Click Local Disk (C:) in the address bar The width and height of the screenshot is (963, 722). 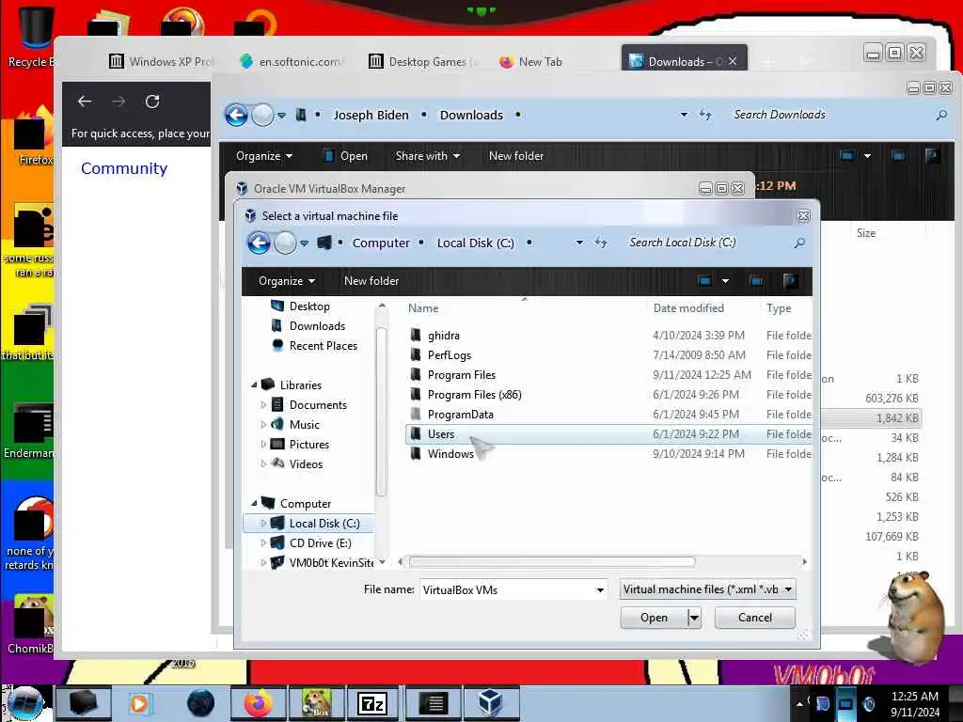click(x=475, y=243)
